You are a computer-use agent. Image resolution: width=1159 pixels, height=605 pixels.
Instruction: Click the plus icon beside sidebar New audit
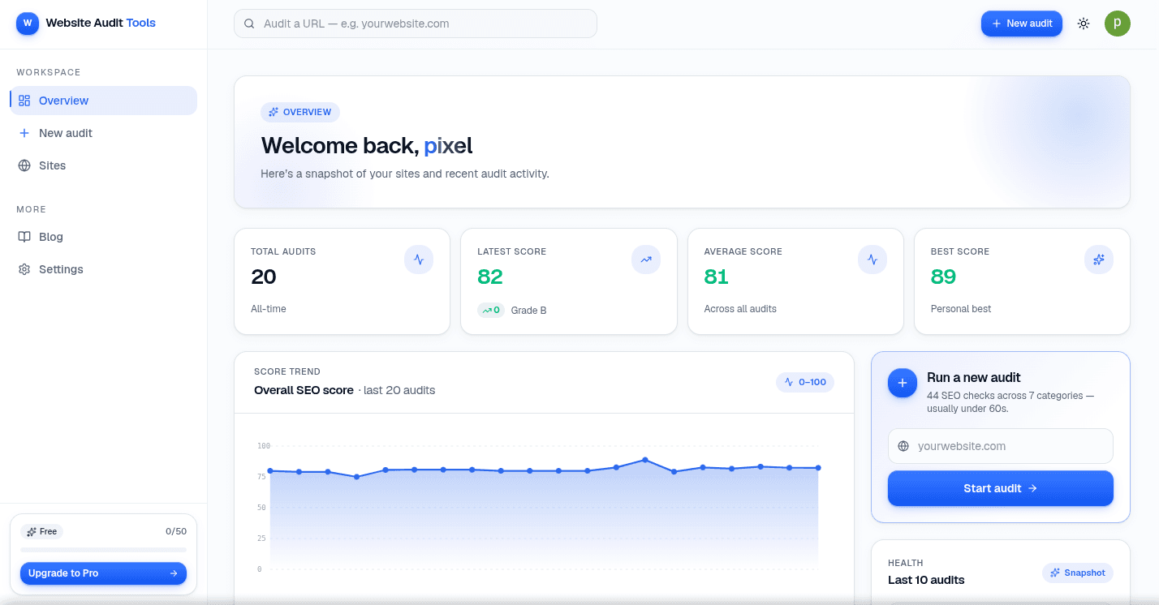coord(24,133)
